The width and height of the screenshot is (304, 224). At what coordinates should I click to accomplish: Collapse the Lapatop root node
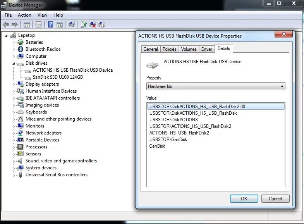pyautogui.click(x=6, y=36)
